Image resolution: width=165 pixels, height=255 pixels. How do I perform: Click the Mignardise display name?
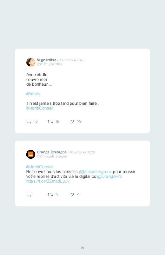point(46,60)
